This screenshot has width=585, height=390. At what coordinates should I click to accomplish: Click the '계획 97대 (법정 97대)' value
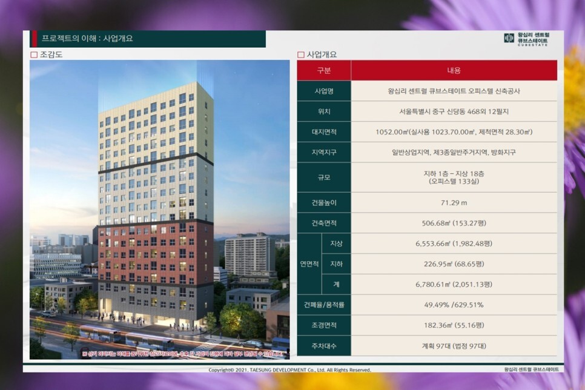(454, 346)
